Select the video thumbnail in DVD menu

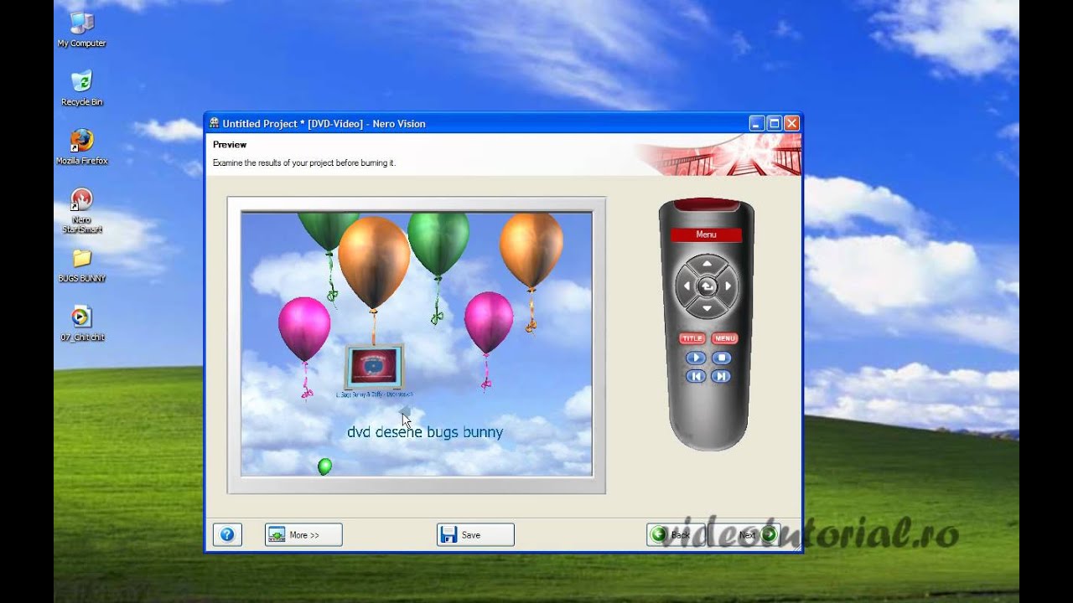click(x=374, y=367)
